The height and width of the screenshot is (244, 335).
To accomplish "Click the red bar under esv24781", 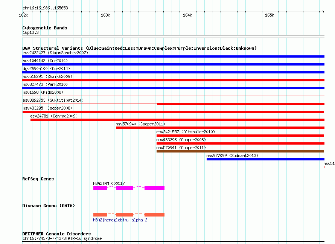I will [x=177, y=120].
